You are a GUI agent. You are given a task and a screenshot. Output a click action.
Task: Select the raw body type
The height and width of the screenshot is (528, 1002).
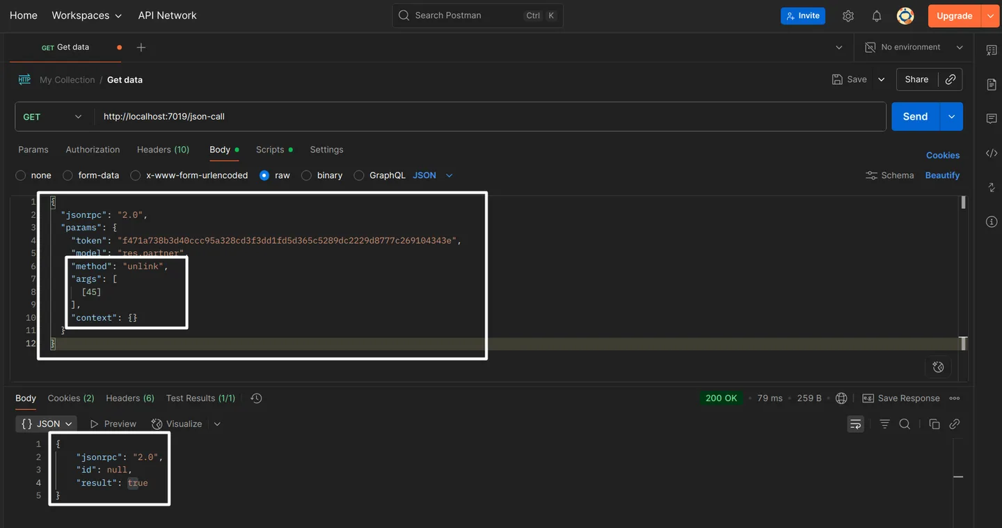tap(264, 175)
